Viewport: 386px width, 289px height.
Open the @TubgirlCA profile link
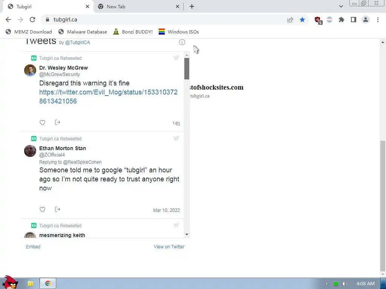[78, 43]
